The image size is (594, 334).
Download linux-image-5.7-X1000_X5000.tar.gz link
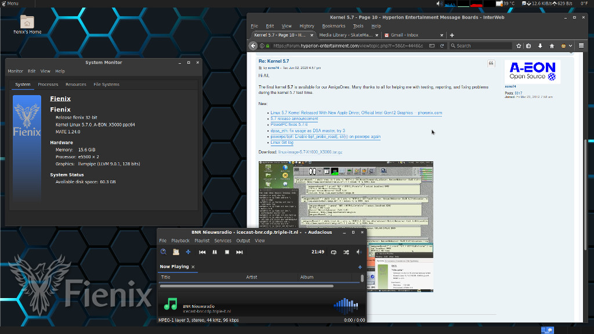pos(310,152)
